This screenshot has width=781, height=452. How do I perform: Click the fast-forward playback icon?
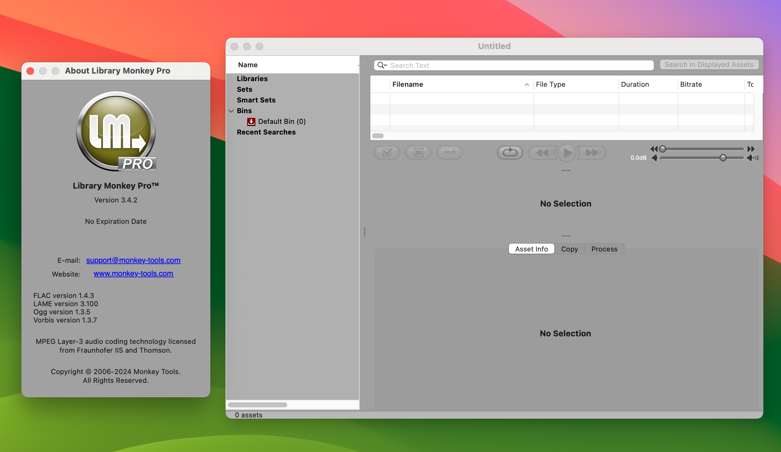click(591, 153)
